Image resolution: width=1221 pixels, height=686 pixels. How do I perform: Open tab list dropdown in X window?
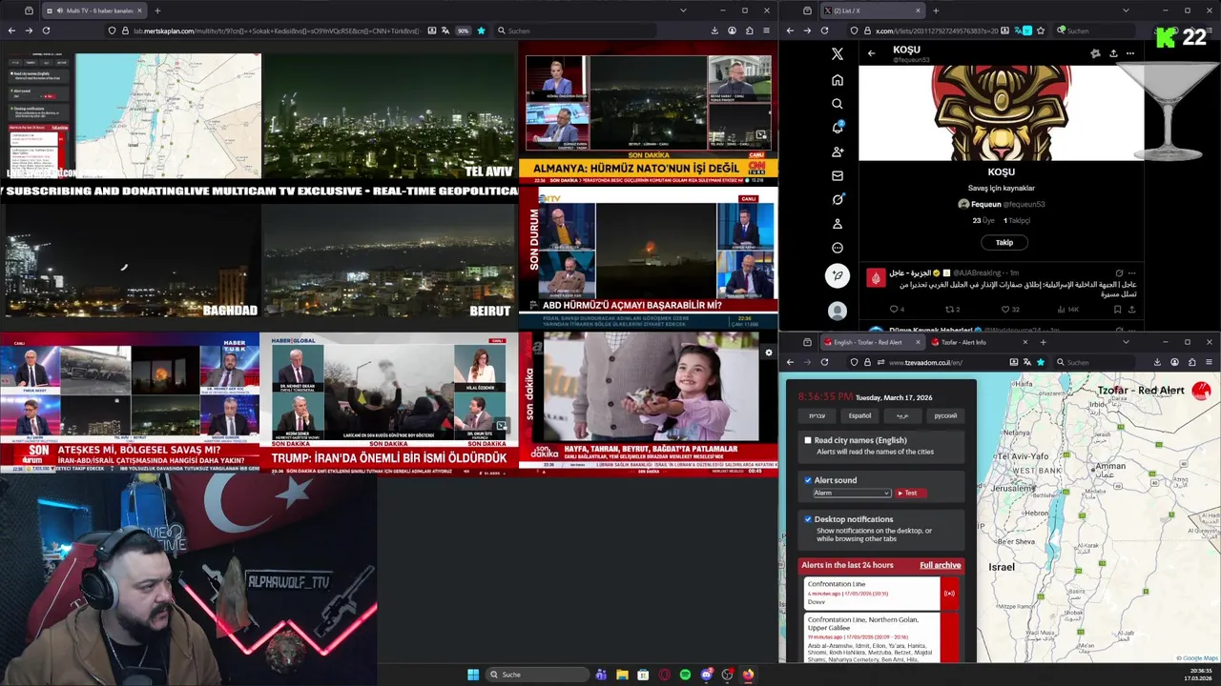tap(1126, 10)
